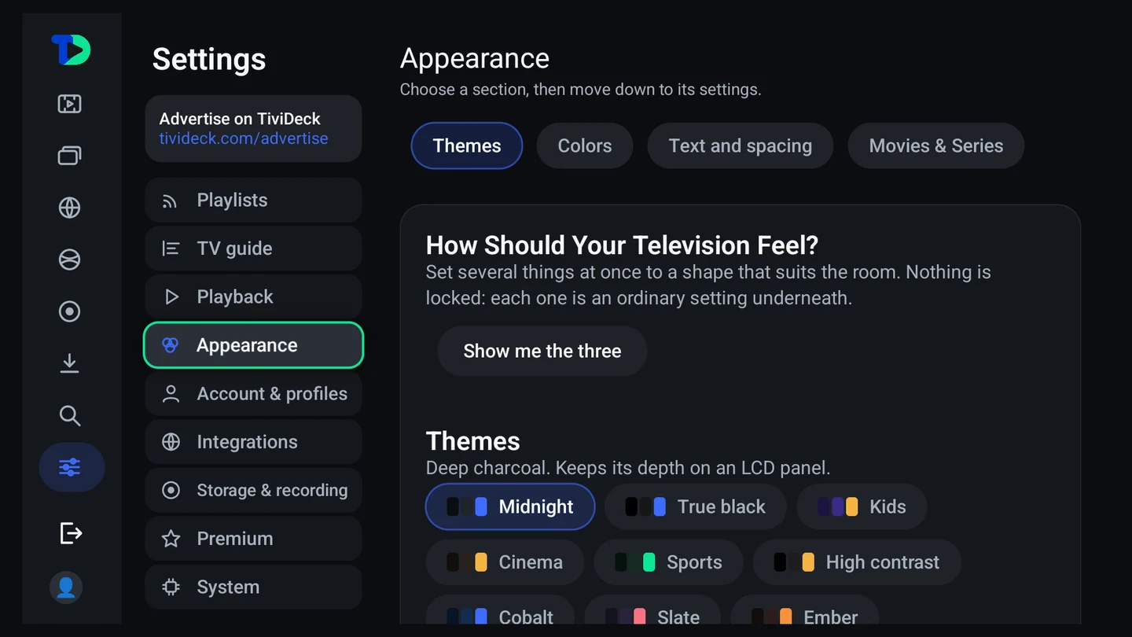1132x637 pixels.
Task: Open the recordings circle icon in left rail
Action: [x=70, y=311]
